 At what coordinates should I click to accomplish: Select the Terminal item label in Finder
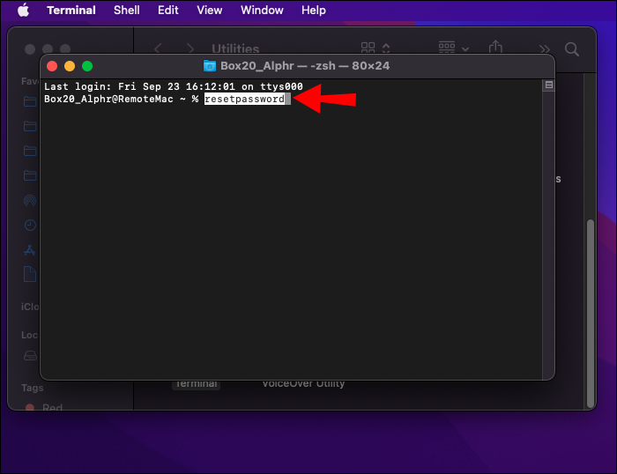[196, 384]
